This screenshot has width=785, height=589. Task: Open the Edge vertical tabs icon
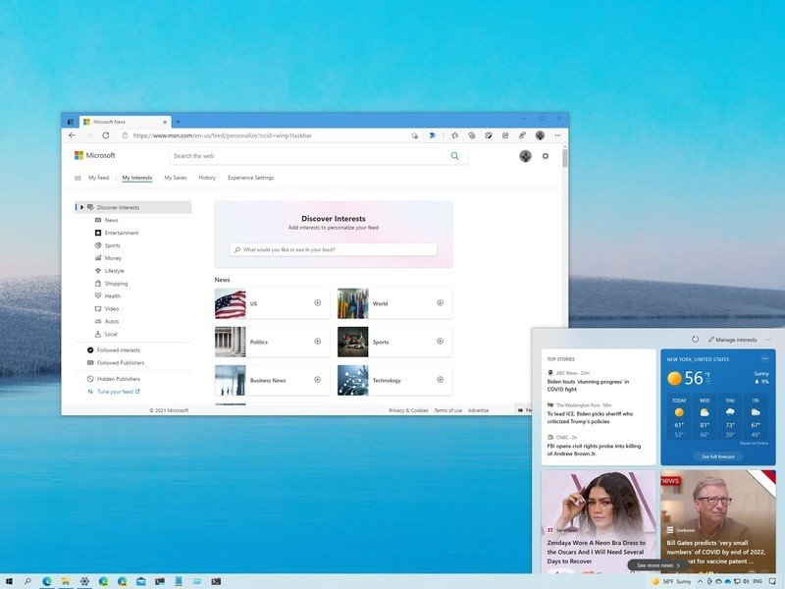pos(71,122)
